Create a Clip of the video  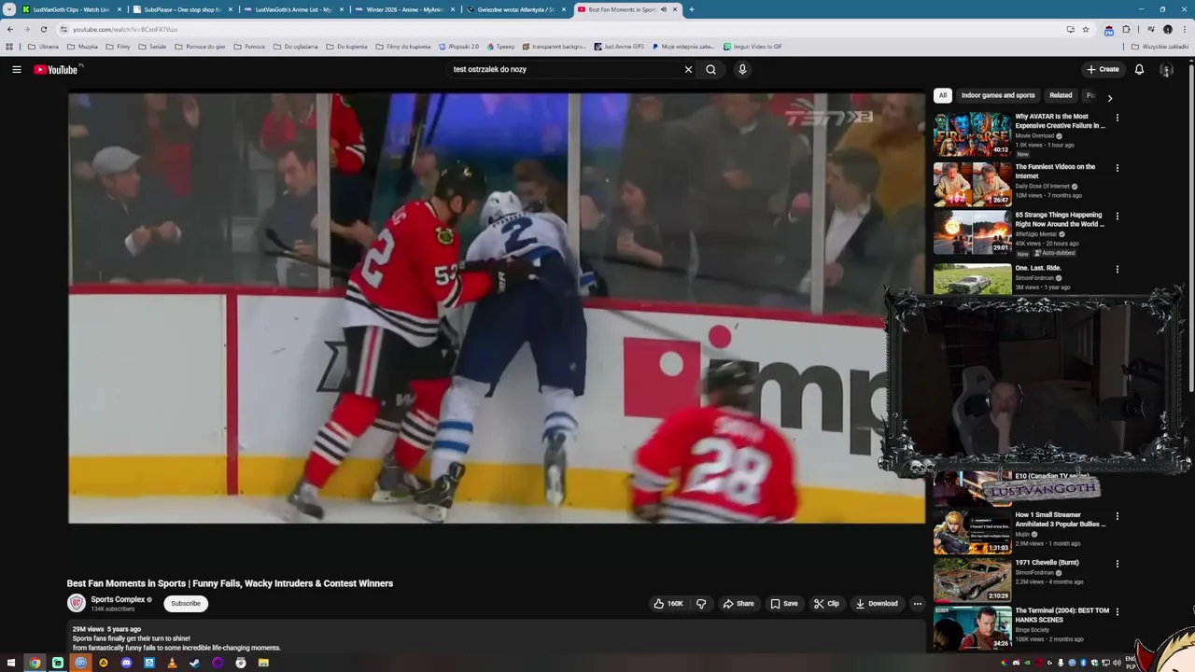[826, 604]
